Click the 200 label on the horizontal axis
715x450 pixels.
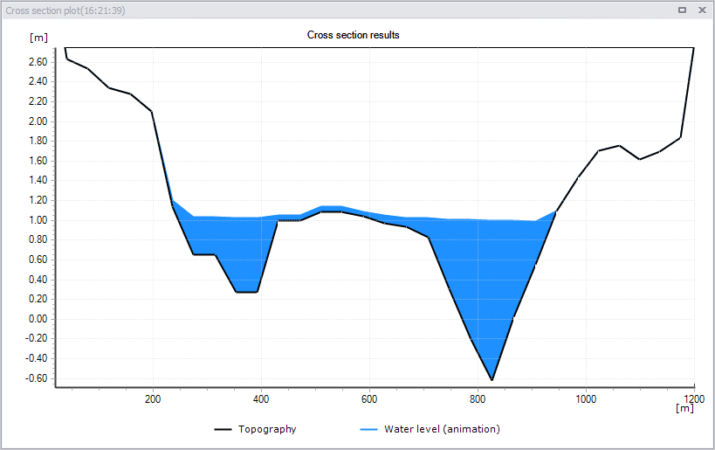pyautogui.click(x=153, y=399)
